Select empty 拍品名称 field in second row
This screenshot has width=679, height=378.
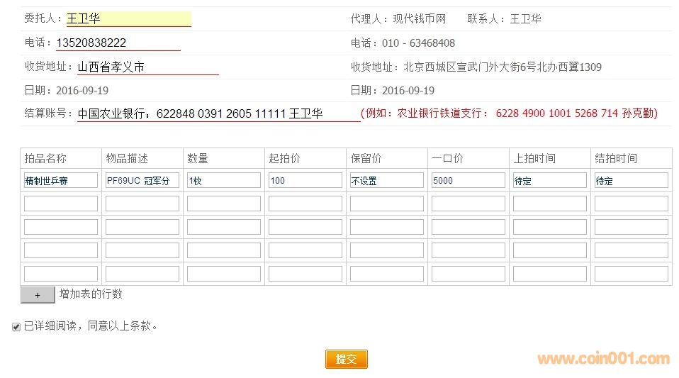click(61, 204)
